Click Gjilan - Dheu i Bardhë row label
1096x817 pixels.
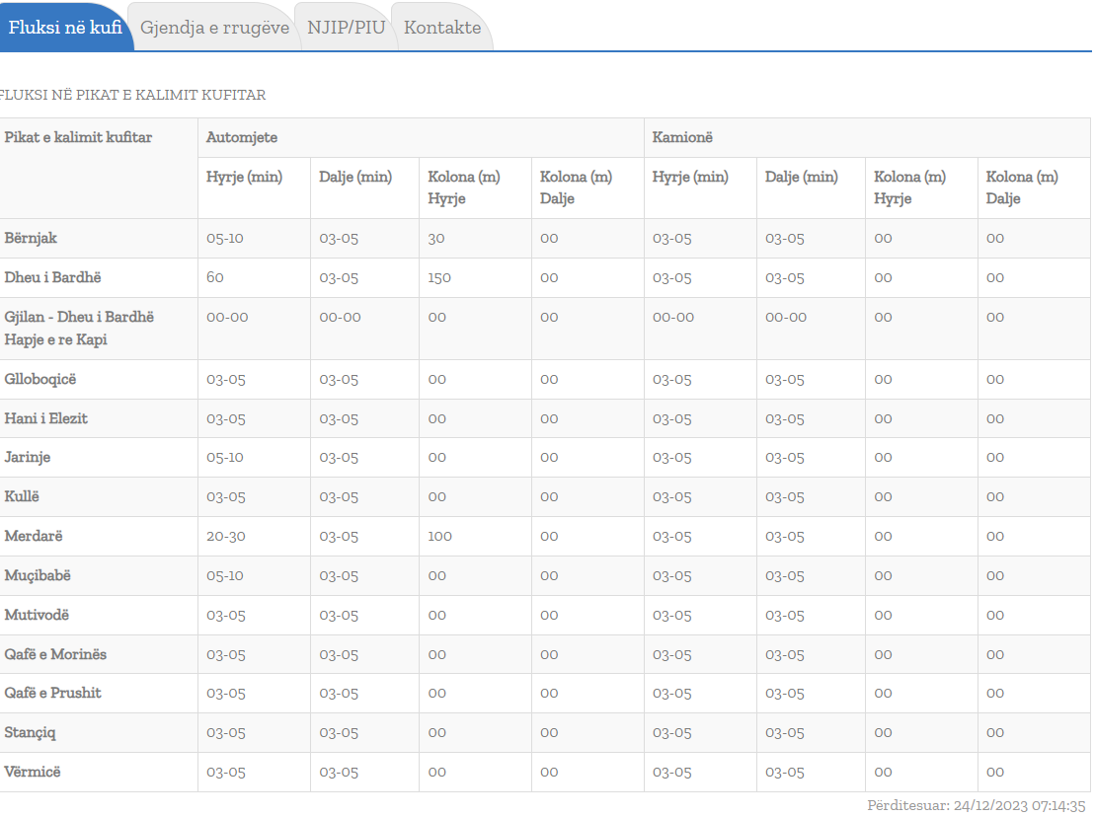click(79, 318)
